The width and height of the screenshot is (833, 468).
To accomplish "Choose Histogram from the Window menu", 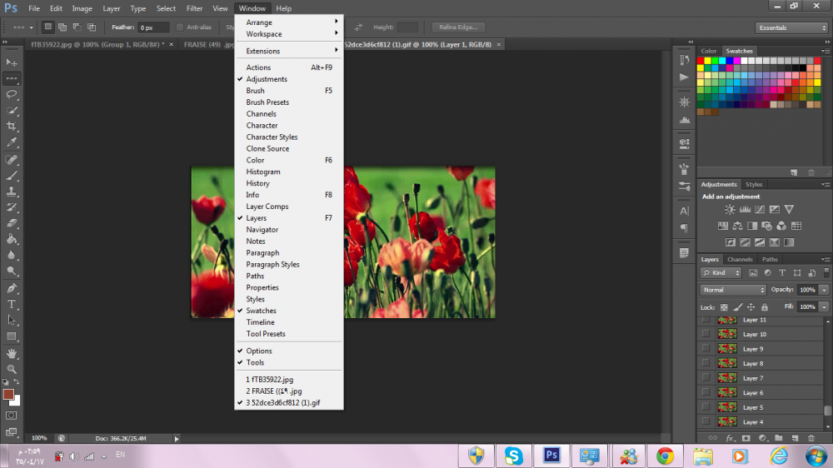I will coord(263,172).
